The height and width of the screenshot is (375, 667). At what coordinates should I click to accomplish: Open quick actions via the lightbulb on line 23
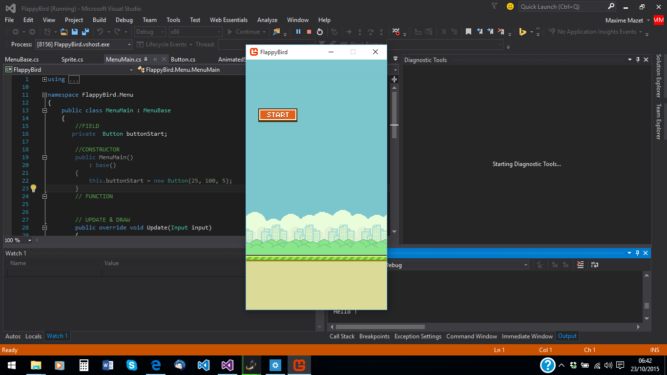click(x=33, y=188)
